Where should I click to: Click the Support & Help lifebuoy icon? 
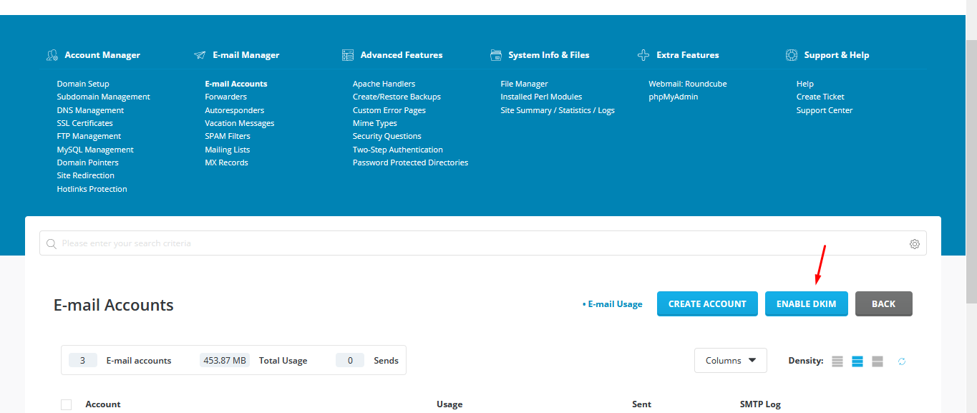point(792,54)
